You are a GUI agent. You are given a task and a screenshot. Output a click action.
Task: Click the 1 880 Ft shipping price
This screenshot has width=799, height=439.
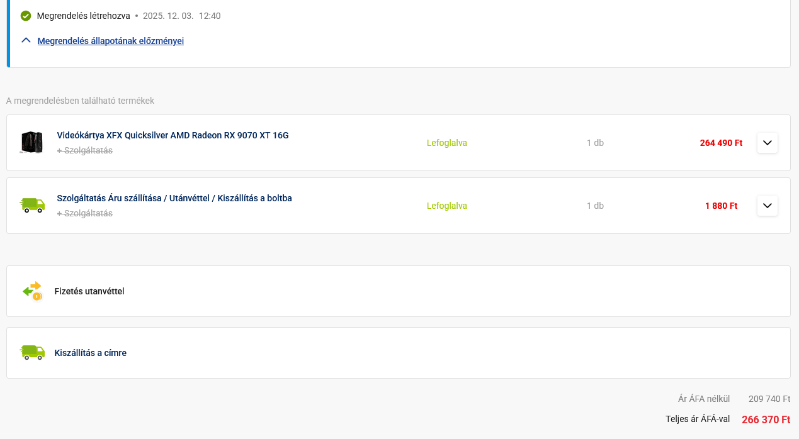pyautogui.click(x=721, y=206)
